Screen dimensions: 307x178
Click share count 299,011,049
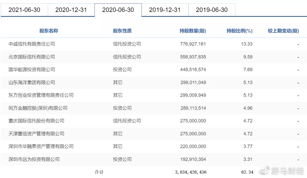(x=193, y=82)
